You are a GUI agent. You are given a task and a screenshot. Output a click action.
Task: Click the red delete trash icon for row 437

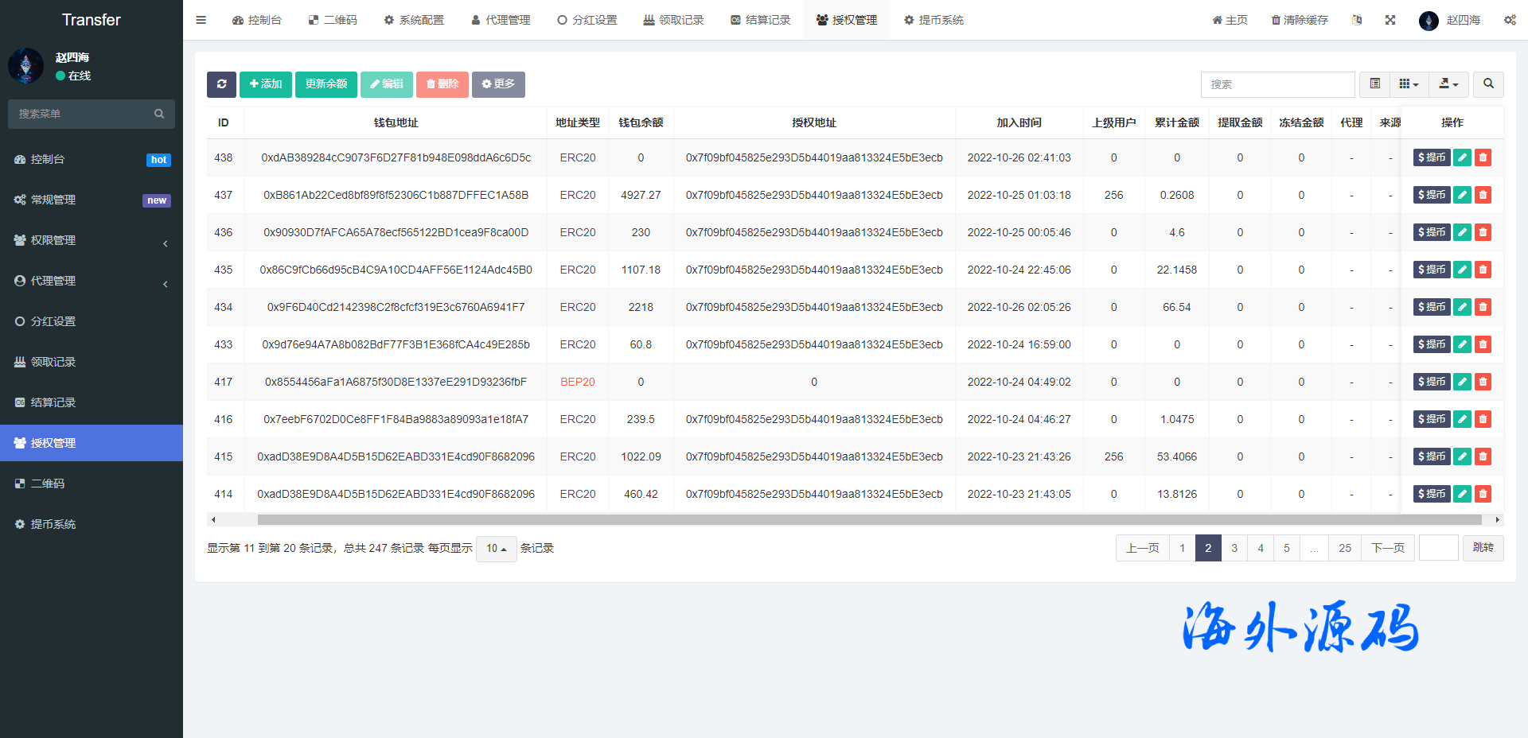[x=1483, y=195]
